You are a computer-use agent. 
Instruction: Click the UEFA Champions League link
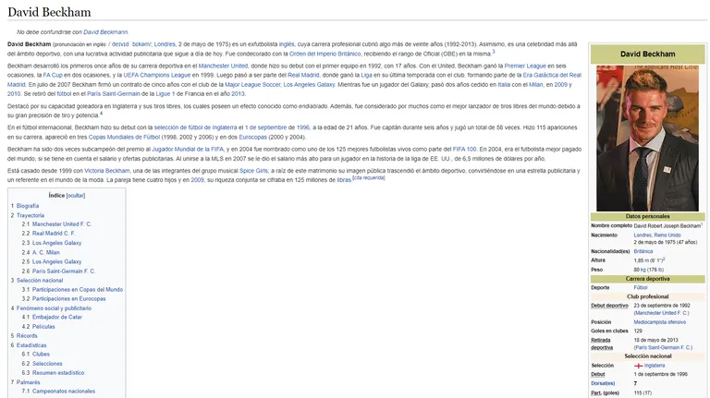[156, 75]
